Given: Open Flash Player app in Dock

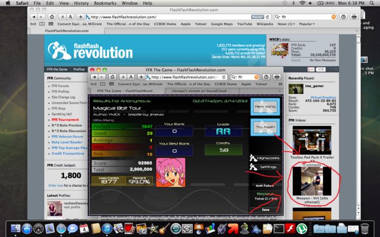Looking at the screenshot, I should 290,229.
